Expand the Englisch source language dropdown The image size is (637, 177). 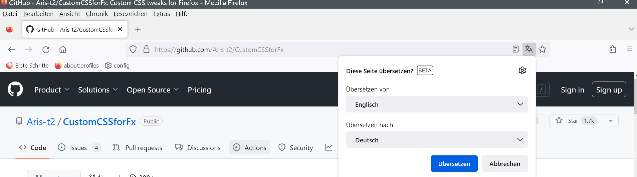437,104
